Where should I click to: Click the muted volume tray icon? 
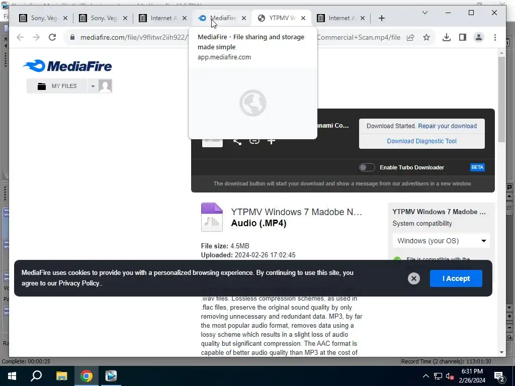pyautogui.click(x=450, y=376)
